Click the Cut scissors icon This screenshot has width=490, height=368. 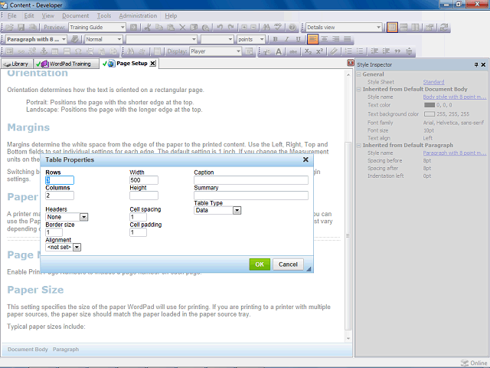[148, 28]
